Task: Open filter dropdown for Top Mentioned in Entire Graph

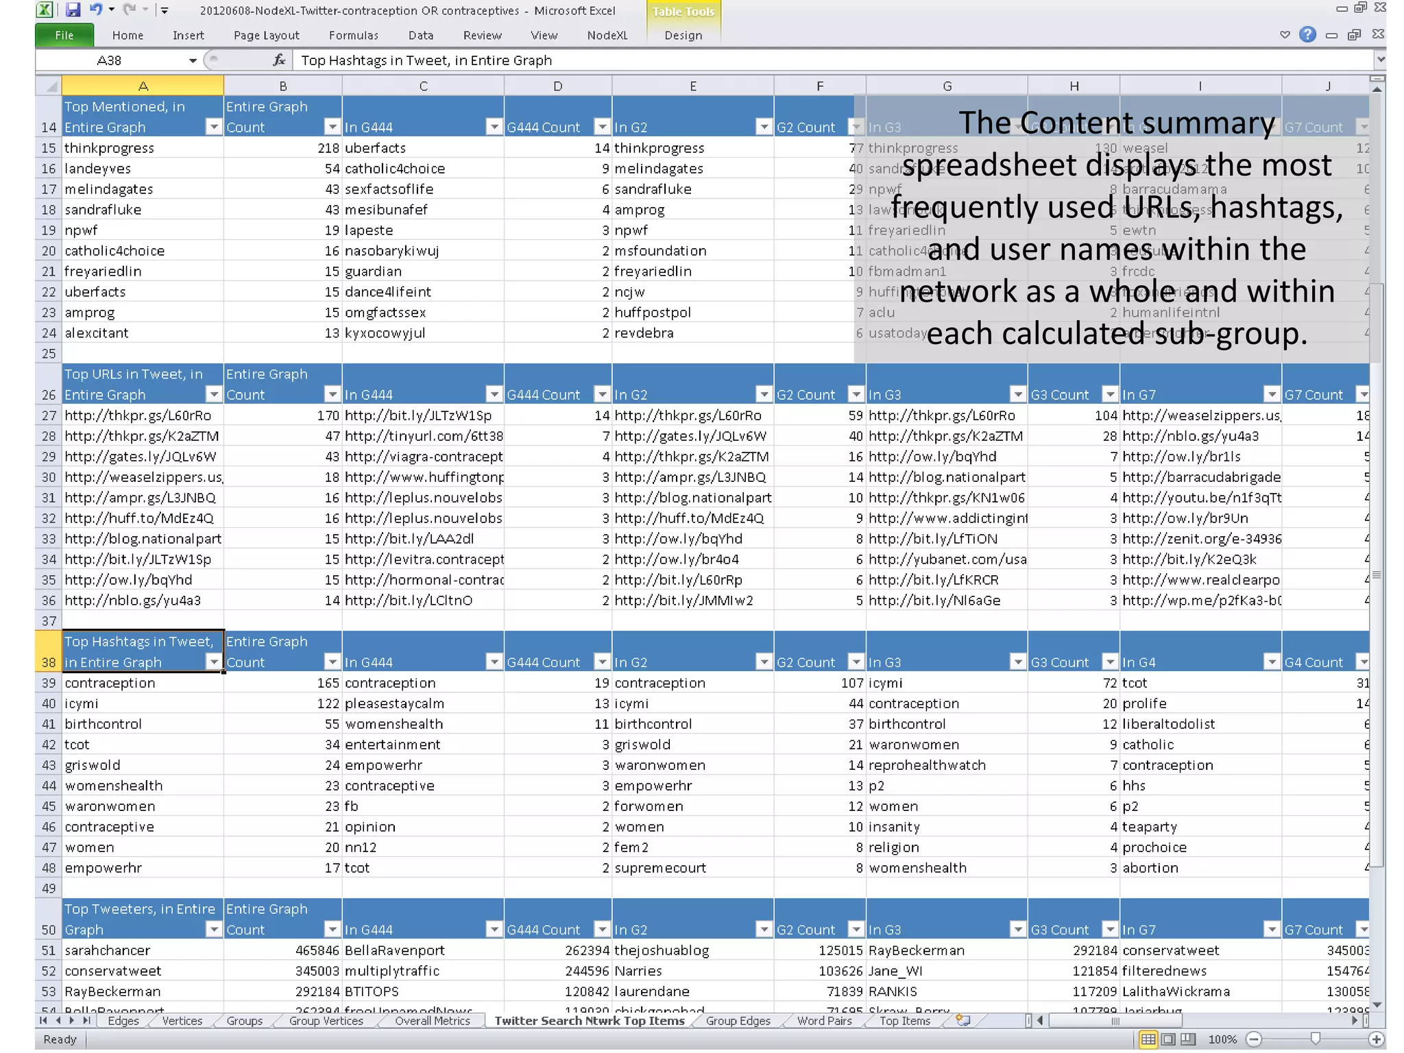Action: click(214, 127)
